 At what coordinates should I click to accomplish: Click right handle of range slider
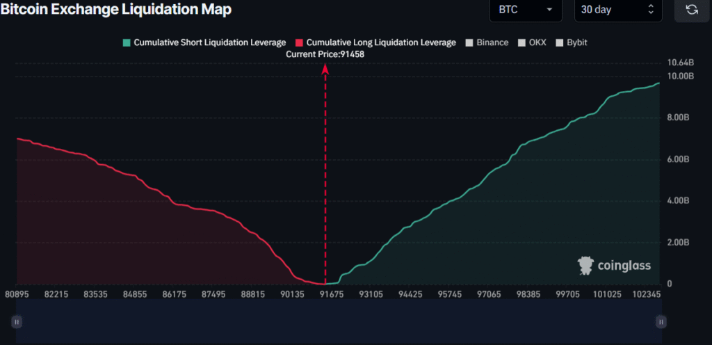tap(661, 321)
